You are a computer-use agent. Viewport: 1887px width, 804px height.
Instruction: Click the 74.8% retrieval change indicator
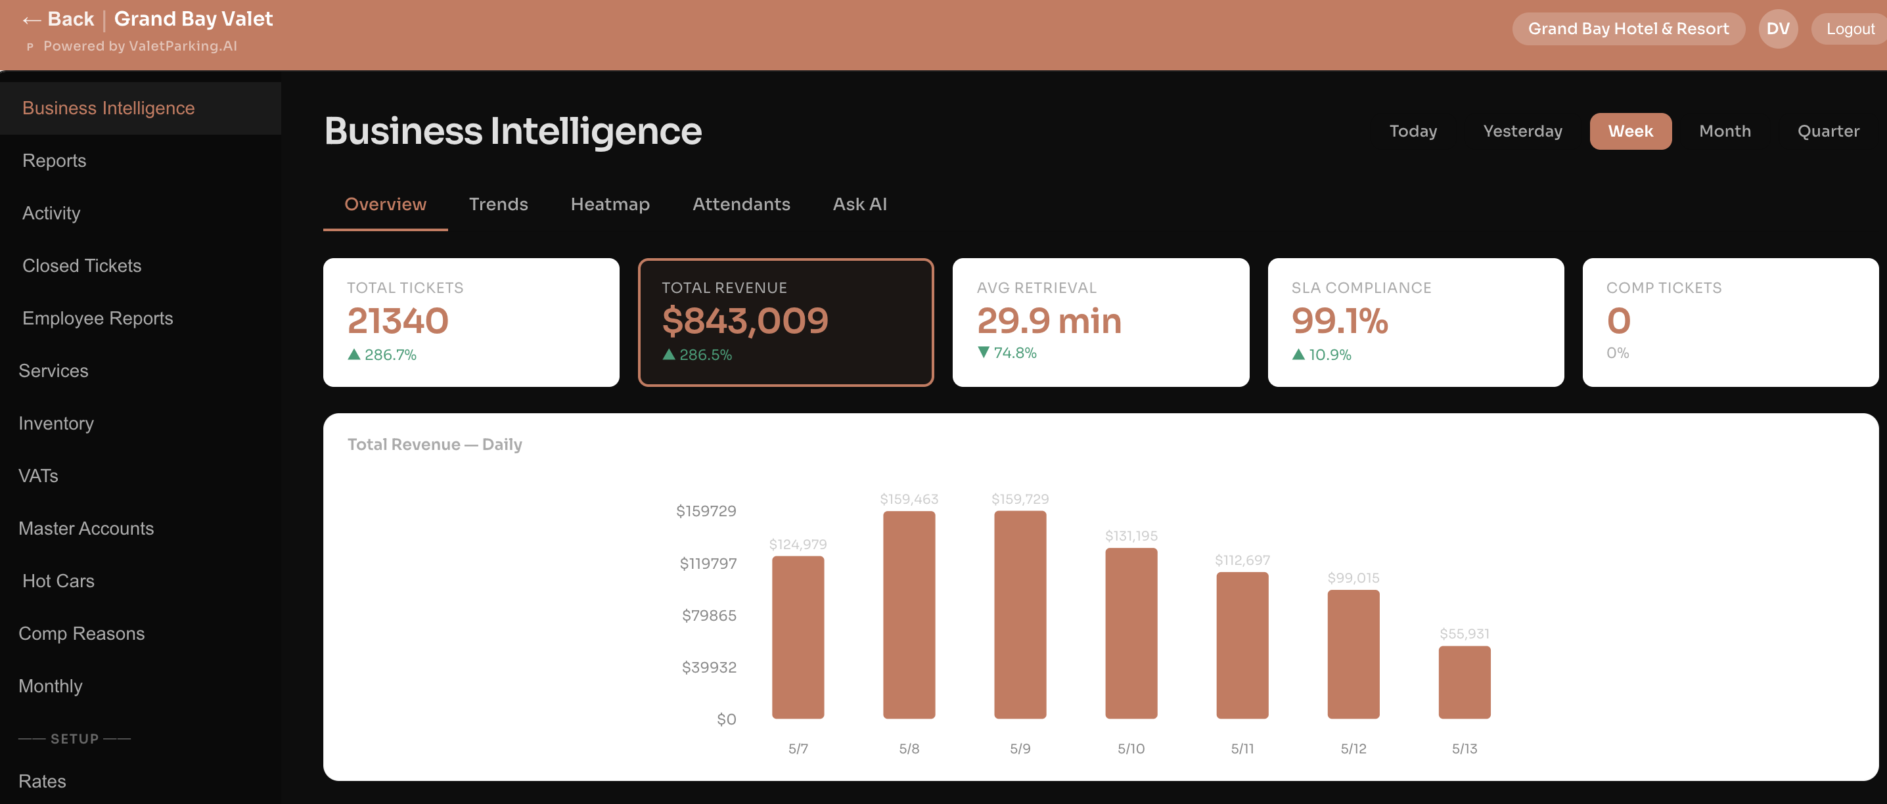click(1007, 353)
